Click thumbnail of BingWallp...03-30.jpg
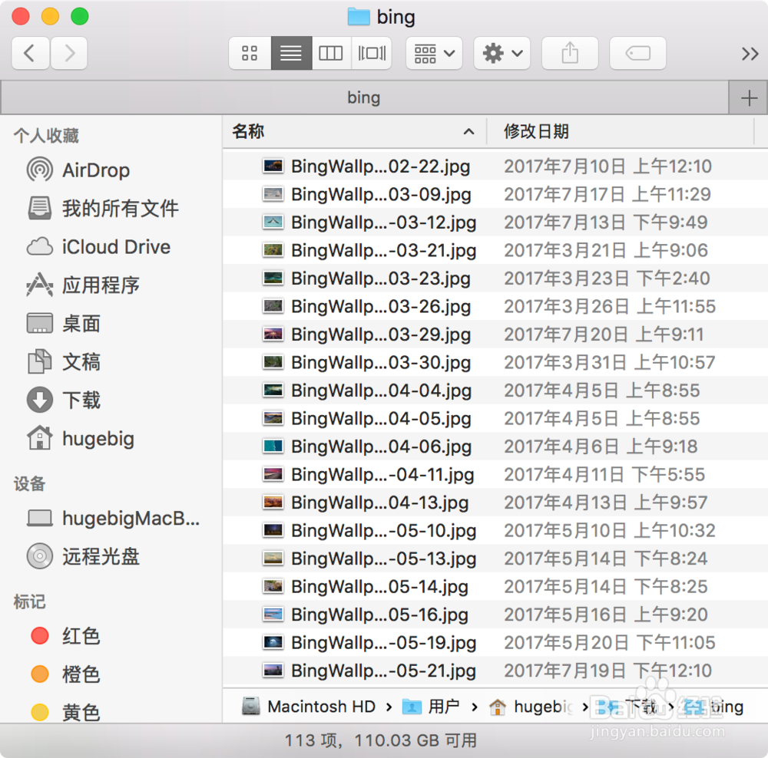The height and width of the screenshot is (758, 768). click(x=273, y=362)
